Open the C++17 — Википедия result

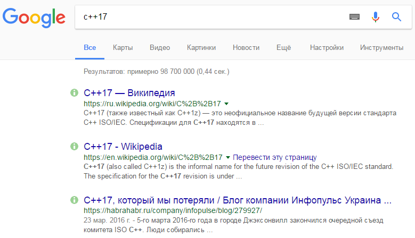click(129, 93)
